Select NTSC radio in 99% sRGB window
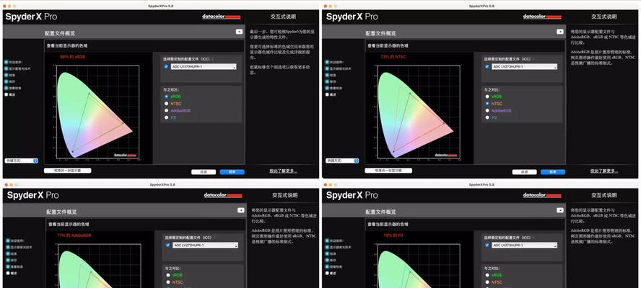Image resolution: width=641 pixels, height=288 pixels. [166, 104]
